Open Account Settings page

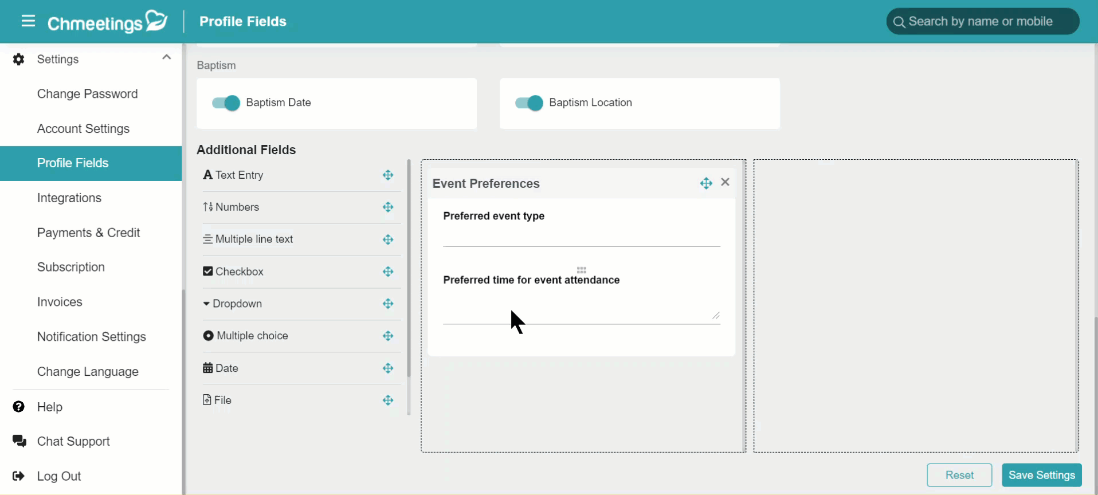83,129
